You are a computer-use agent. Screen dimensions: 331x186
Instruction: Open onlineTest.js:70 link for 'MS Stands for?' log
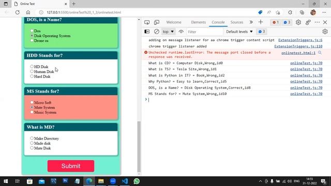[x=306, y=94]
